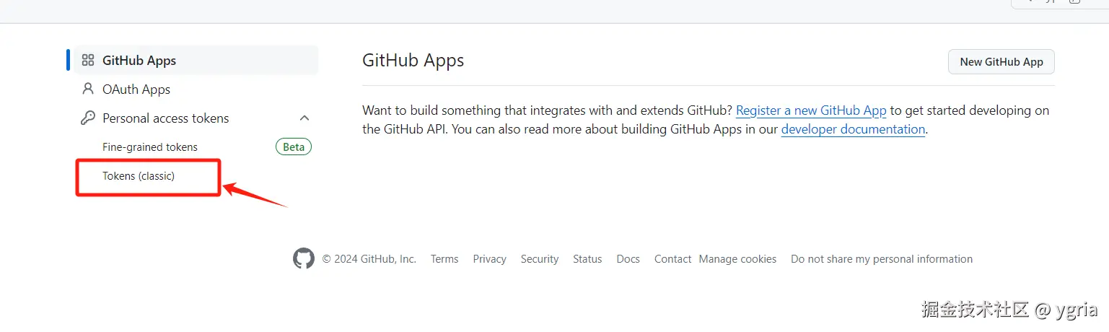Click Manage cookies in footer
Screen dimensions: 1109x332
coord(737,259)
